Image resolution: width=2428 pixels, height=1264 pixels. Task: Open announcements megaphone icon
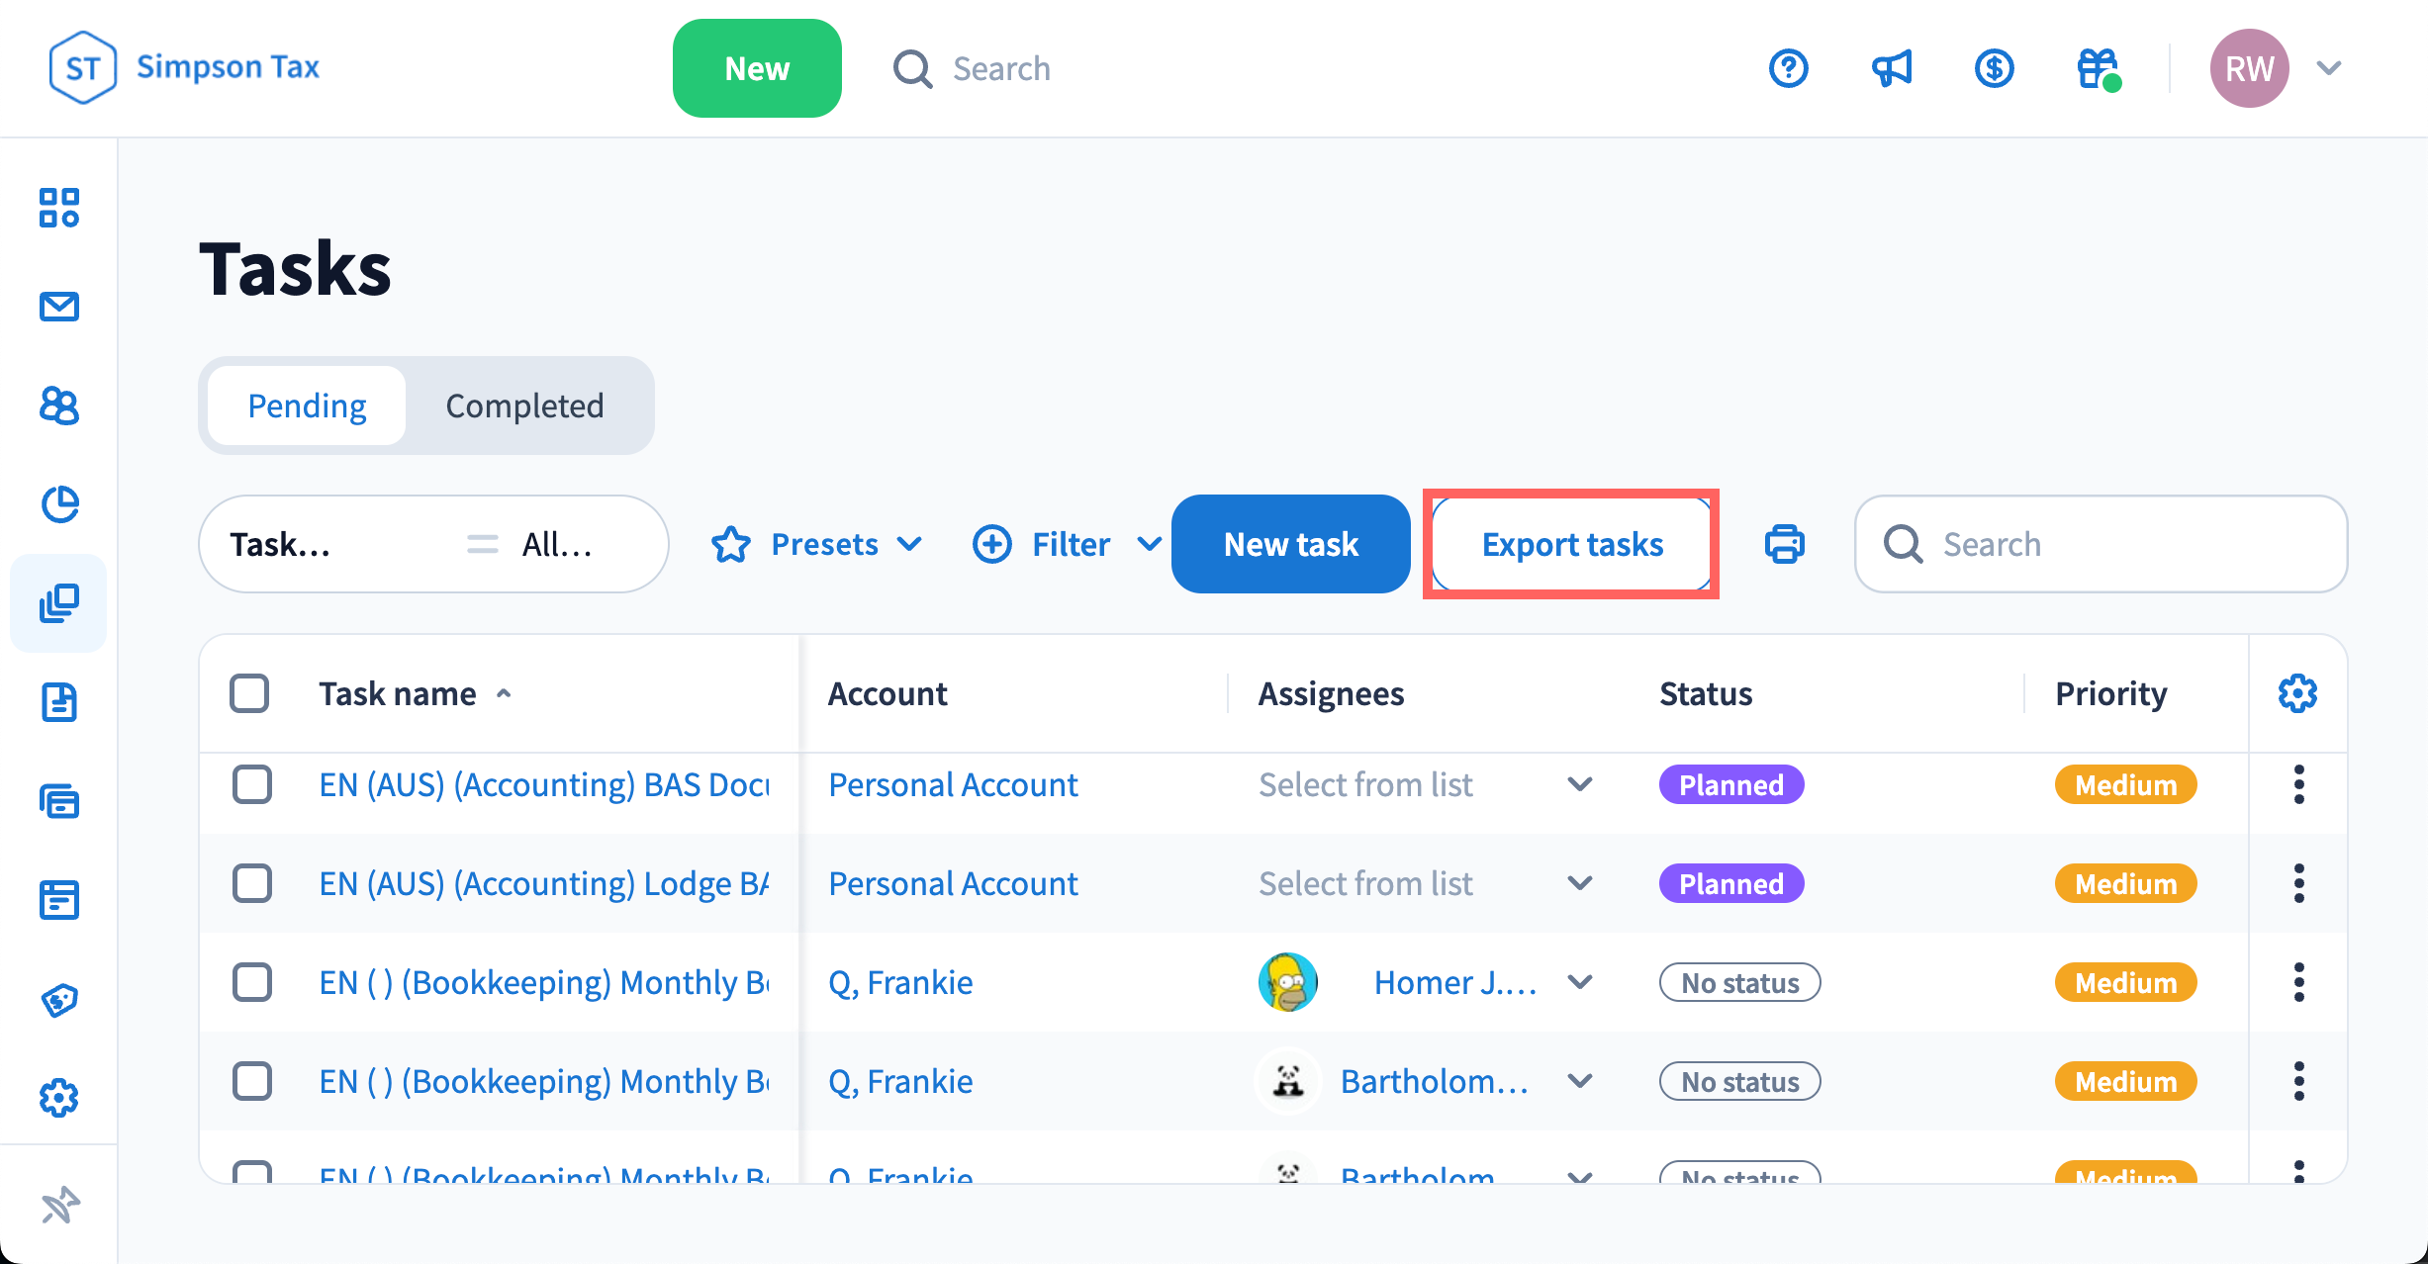(1891, 68)
